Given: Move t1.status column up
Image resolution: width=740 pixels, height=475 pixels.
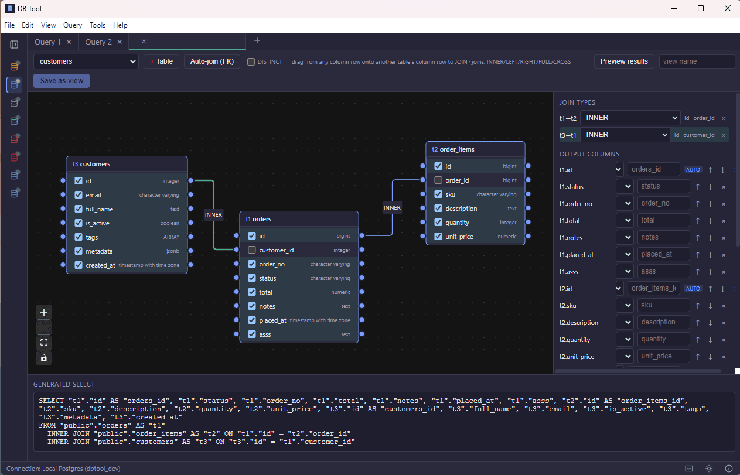Looking at the screenshot, I should (698, 187).
